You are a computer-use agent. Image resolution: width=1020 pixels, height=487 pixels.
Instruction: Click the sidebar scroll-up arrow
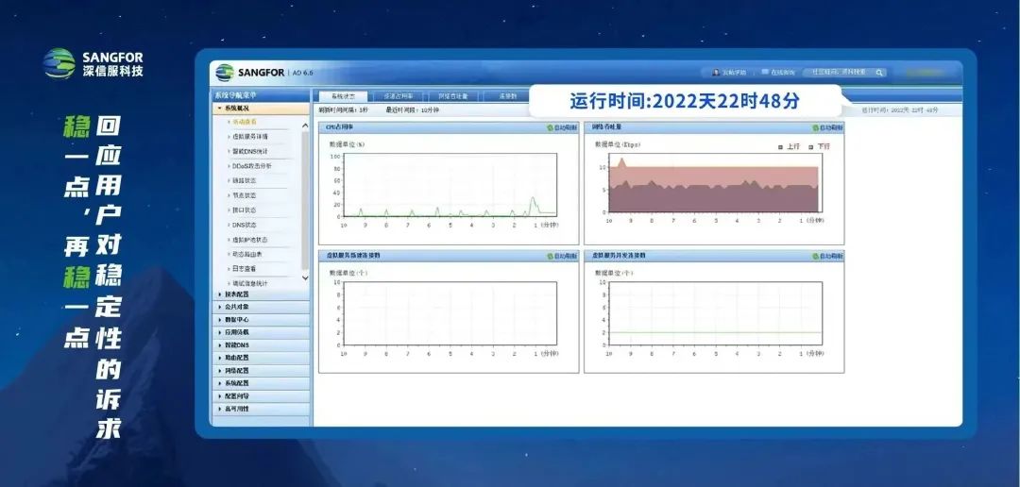305,125
